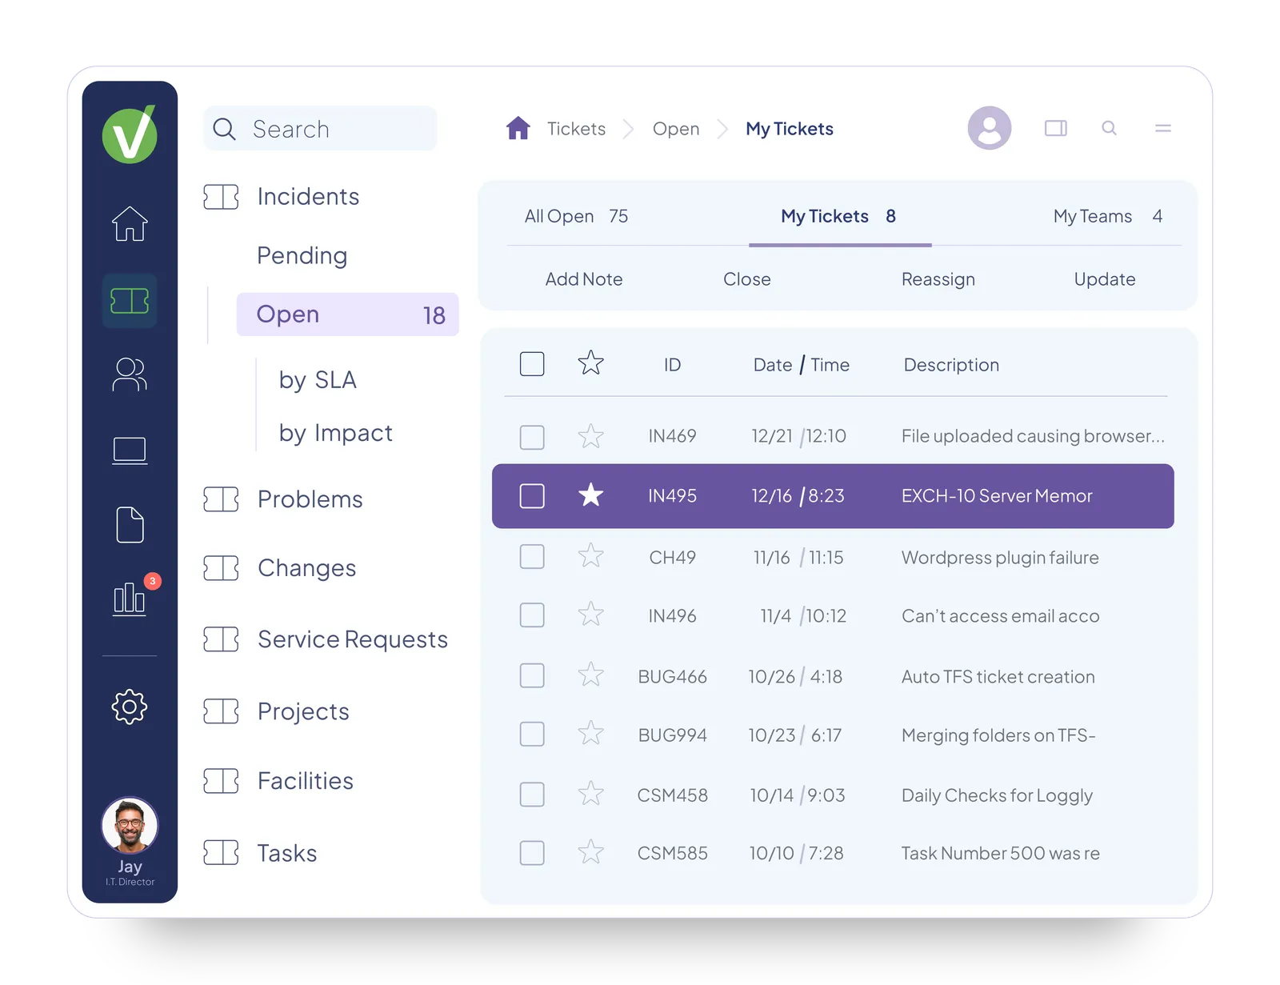This screenshot has height=985, width=1280.
Task: Click the Add Note button
Action: [x=584, y=279]
